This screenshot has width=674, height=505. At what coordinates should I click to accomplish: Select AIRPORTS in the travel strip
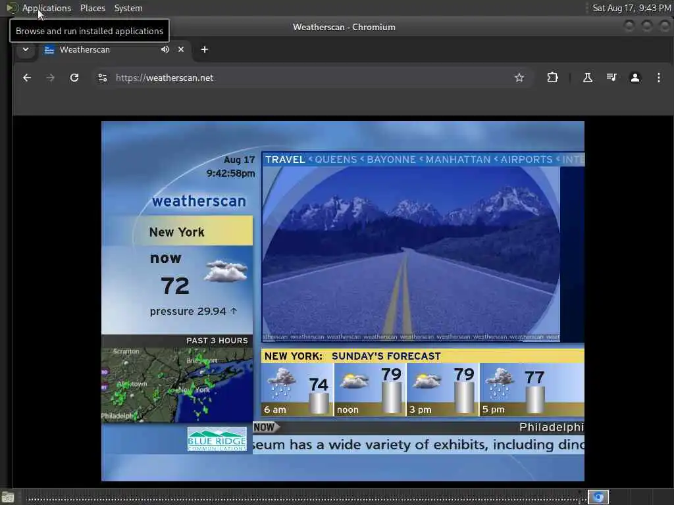(526, 160)
